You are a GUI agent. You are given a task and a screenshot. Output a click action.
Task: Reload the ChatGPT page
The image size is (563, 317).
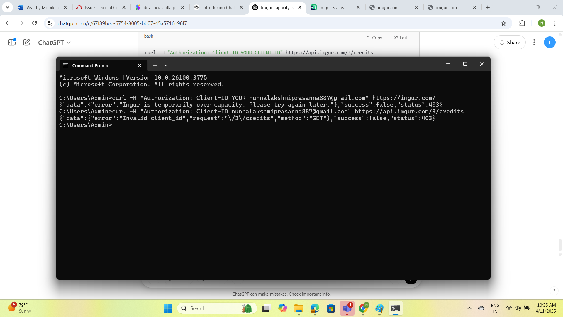34,23
